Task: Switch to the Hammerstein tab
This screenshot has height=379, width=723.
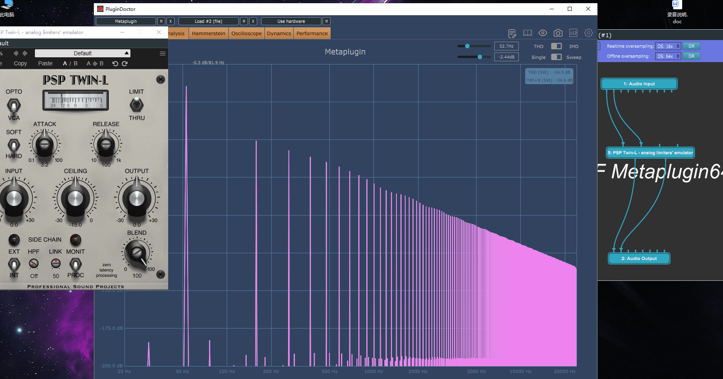Action: point(208,33)
